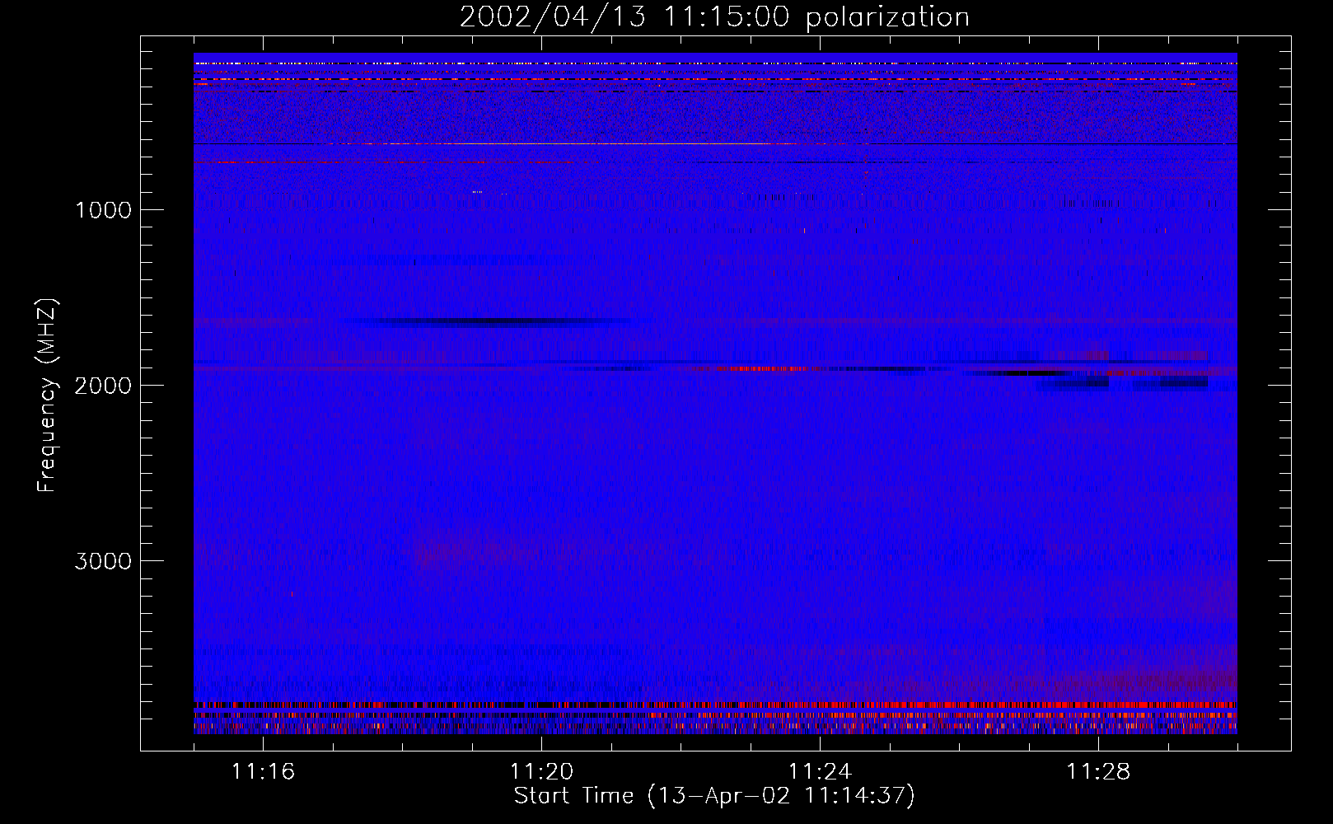Select the "Start Time (13-Apr-02 11:14:37)" axis label
1333x824 pixels.
[x=714, y=796]
